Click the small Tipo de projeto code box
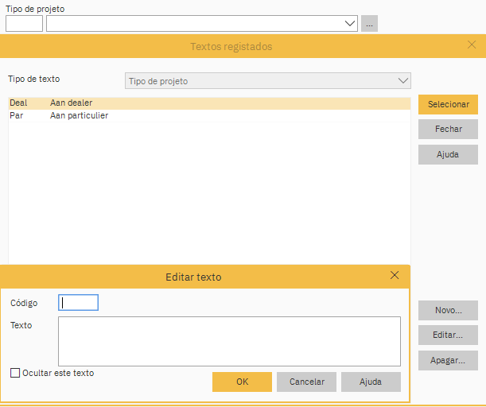This screenshot has width=486, height=407. (x=24, y=24)
